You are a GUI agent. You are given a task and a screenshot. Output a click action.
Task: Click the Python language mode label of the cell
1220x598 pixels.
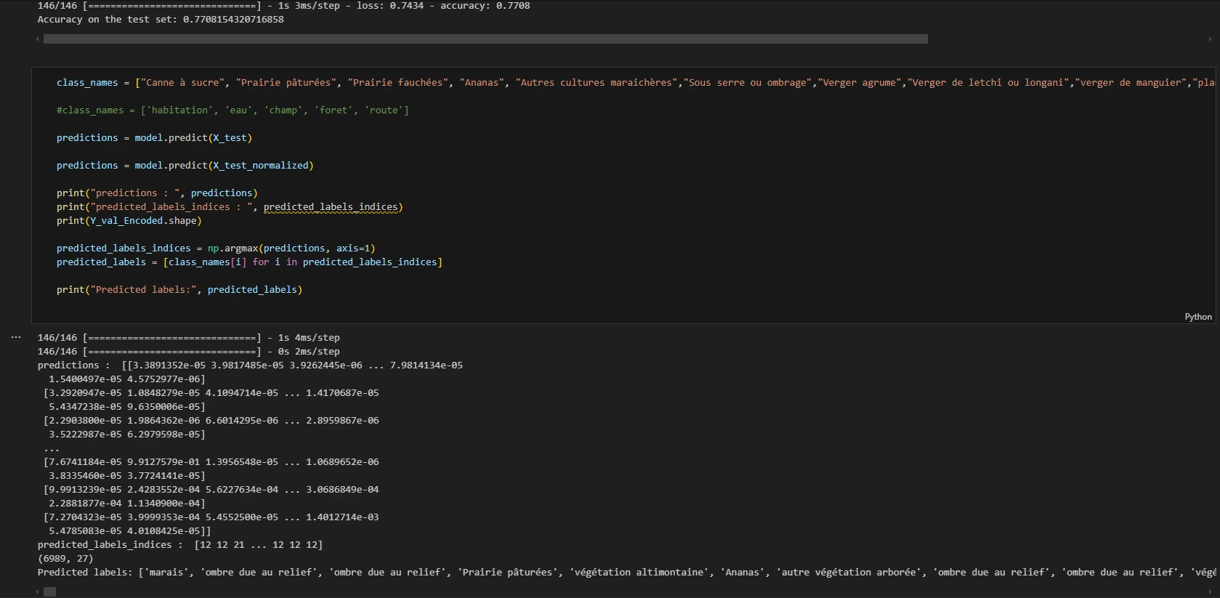click(x=1198, y=317)
